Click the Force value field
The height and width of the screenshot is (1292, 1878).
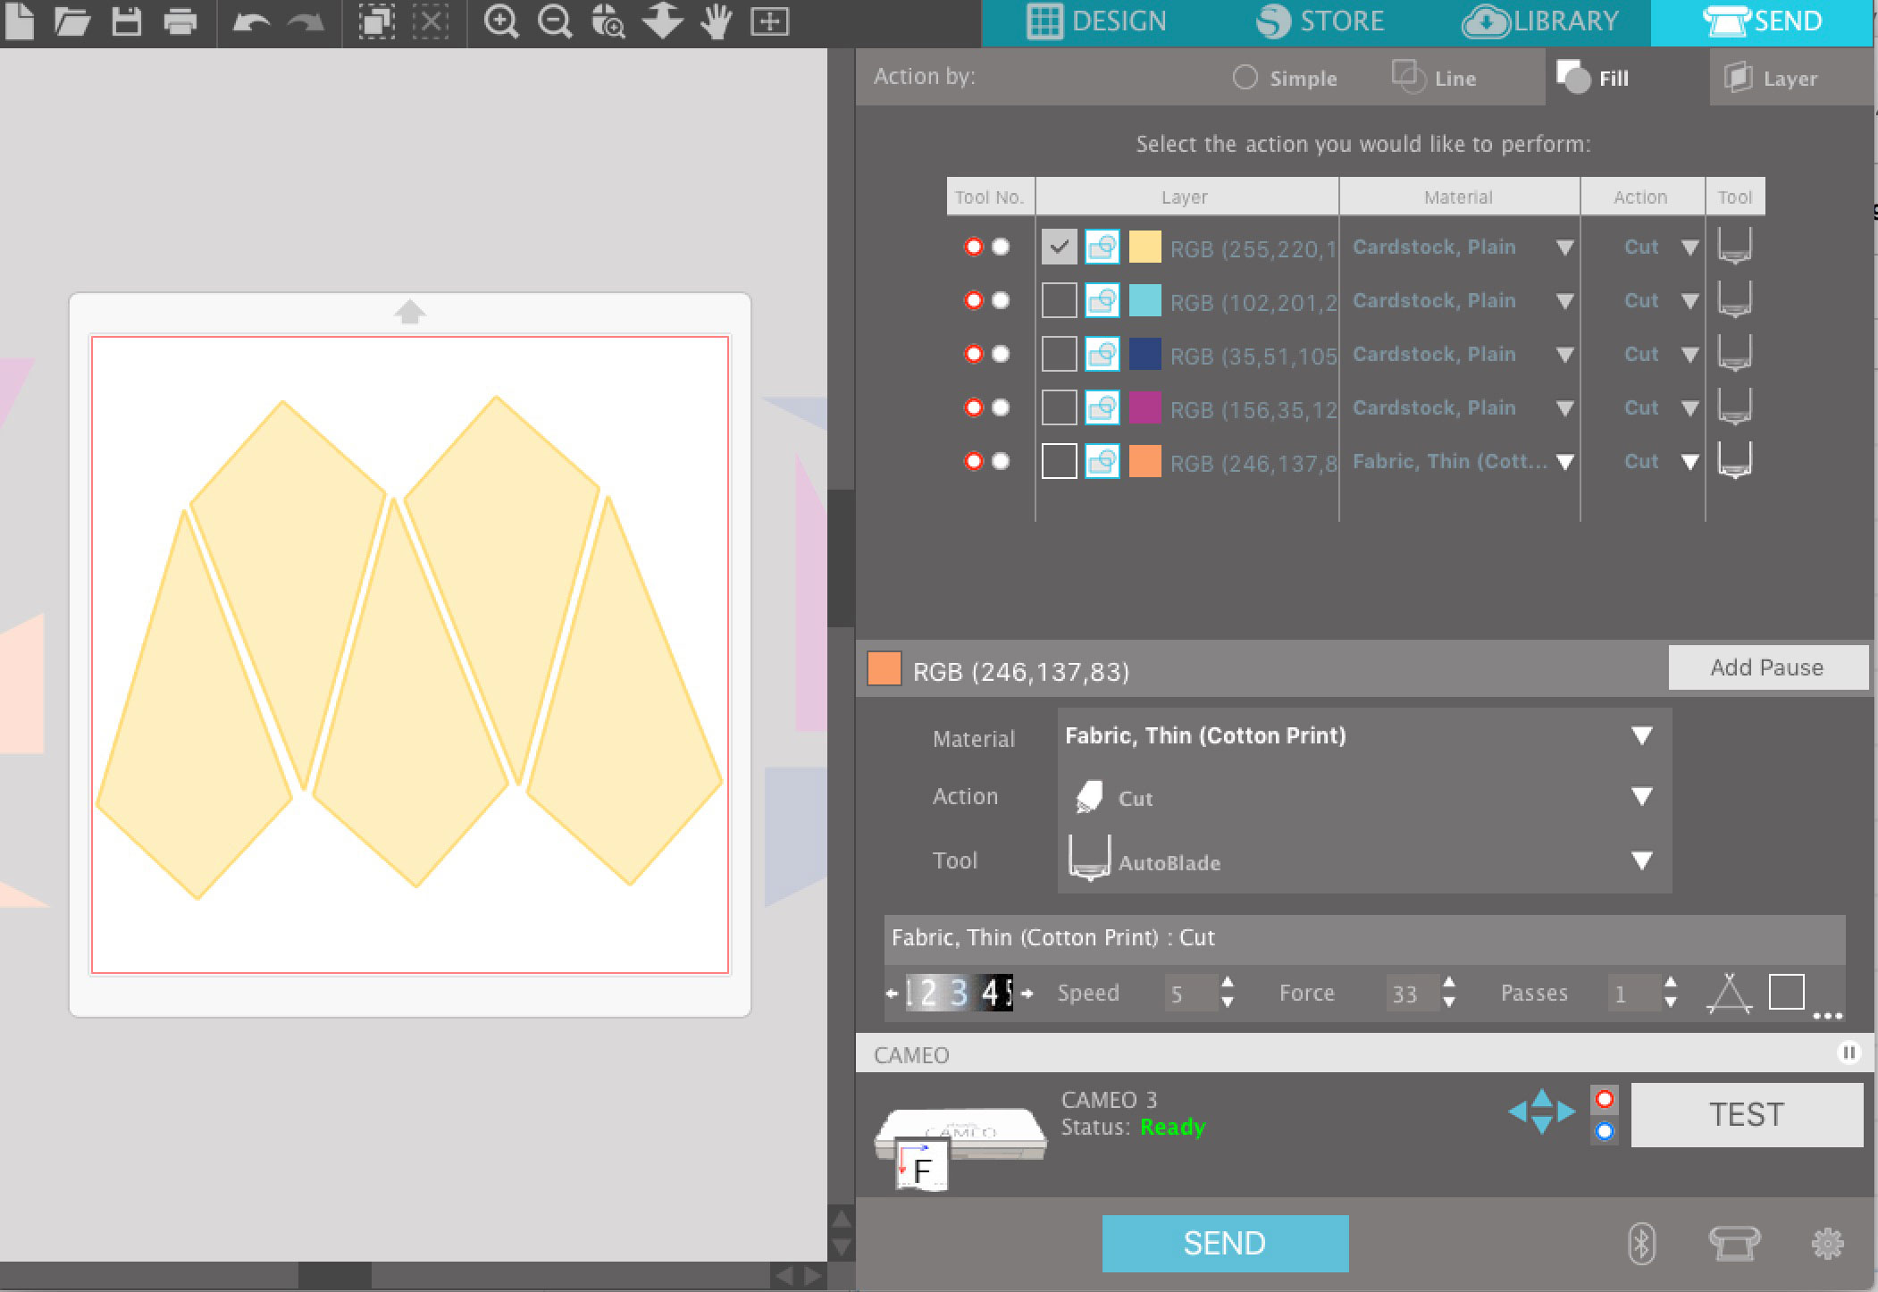(x=1411, y=993)
